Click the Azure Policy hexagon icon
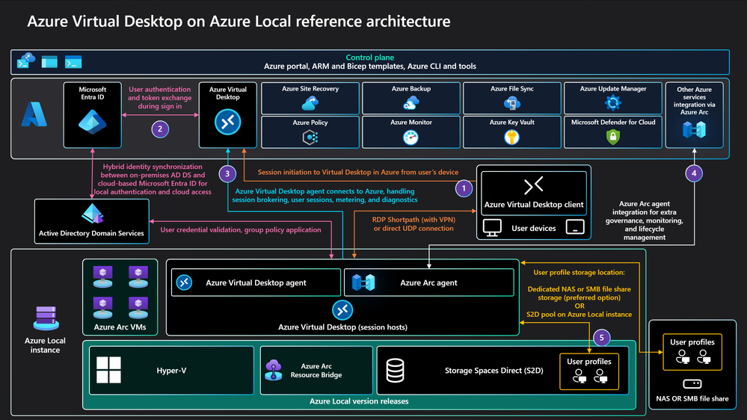The height and width of the screenshot is (420, 747). click(310, 138)
